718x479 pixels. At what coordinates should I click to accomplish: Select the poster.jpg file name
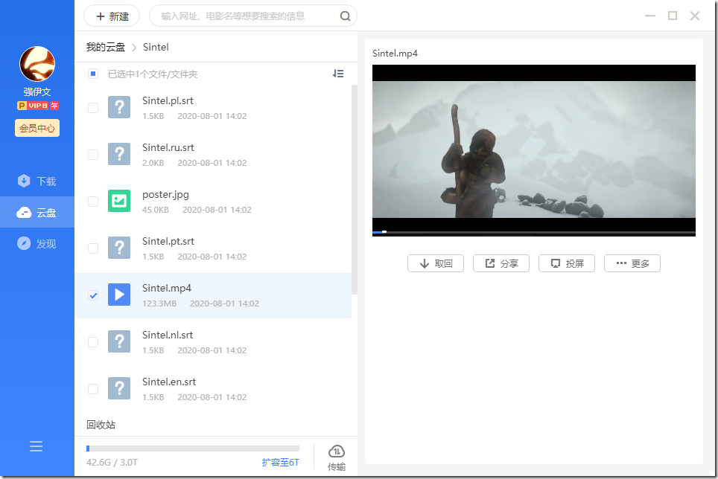coord(165,195)
